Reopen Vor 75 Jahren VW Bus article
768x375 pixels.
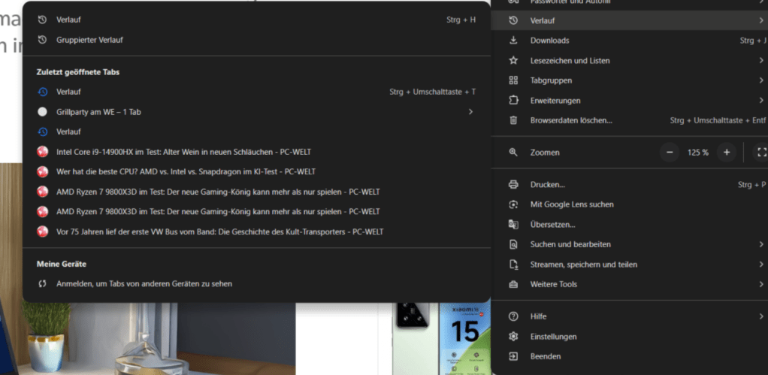[x=256, y=232]
